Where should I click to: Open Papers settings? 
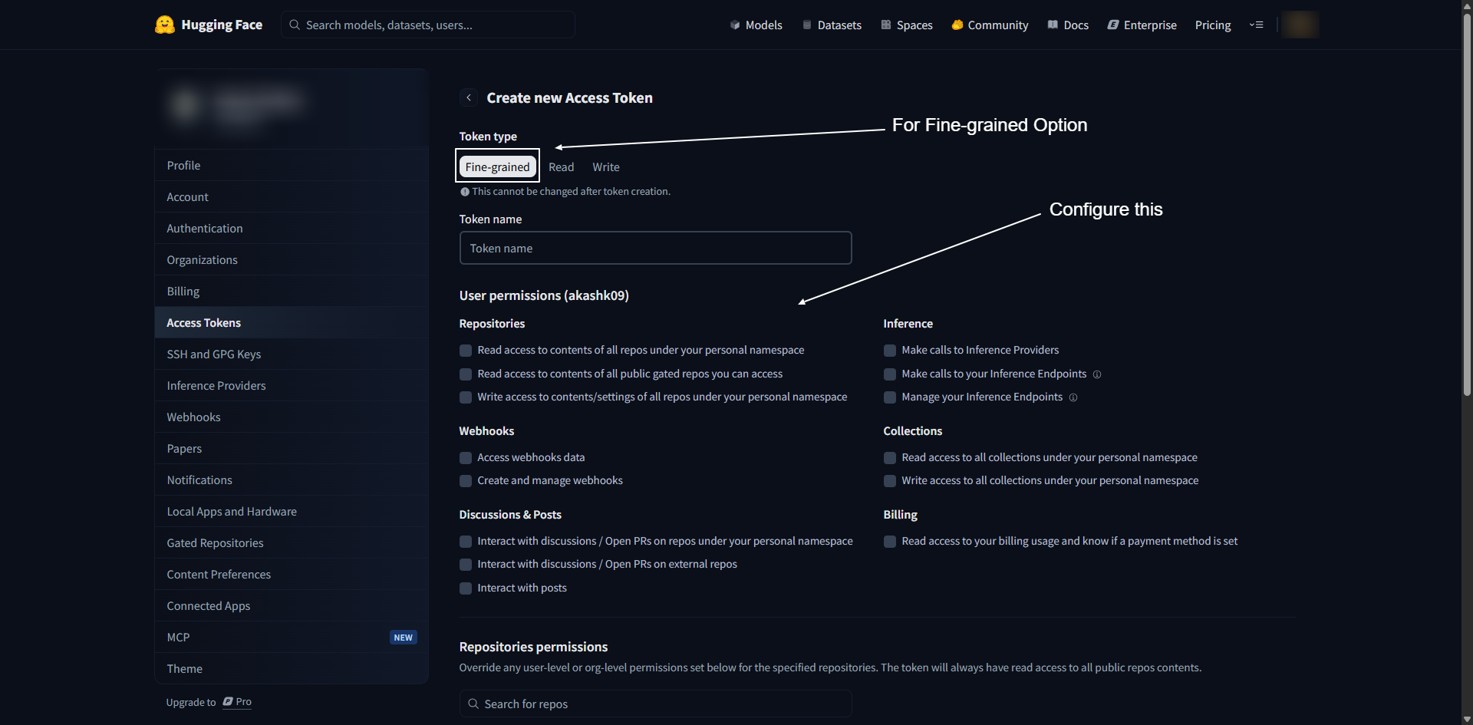click(x=292, y=448)
